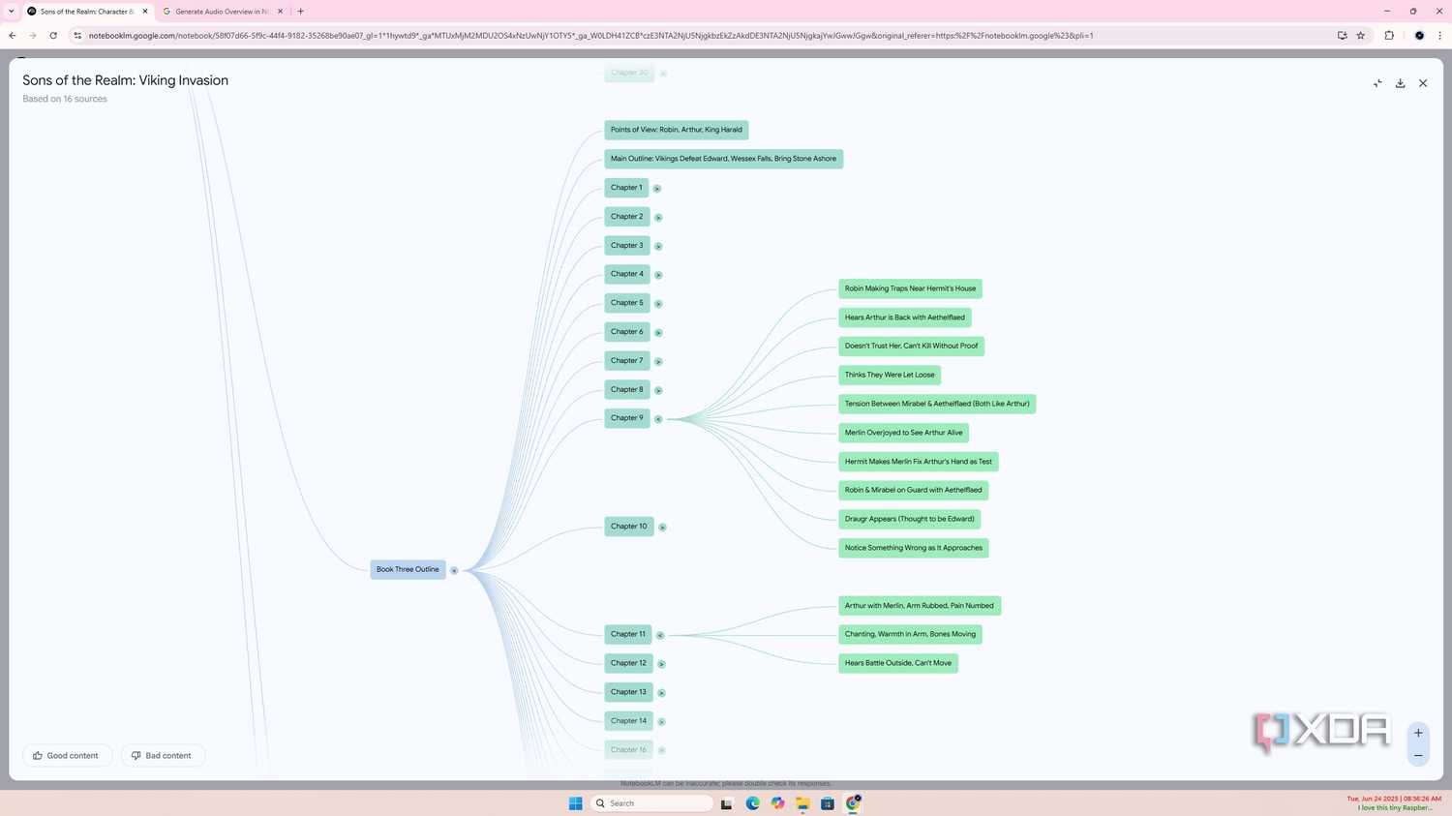Expand the Chapter 13 node
This screenshot has width=1452, height=816.
pos(661,693)
